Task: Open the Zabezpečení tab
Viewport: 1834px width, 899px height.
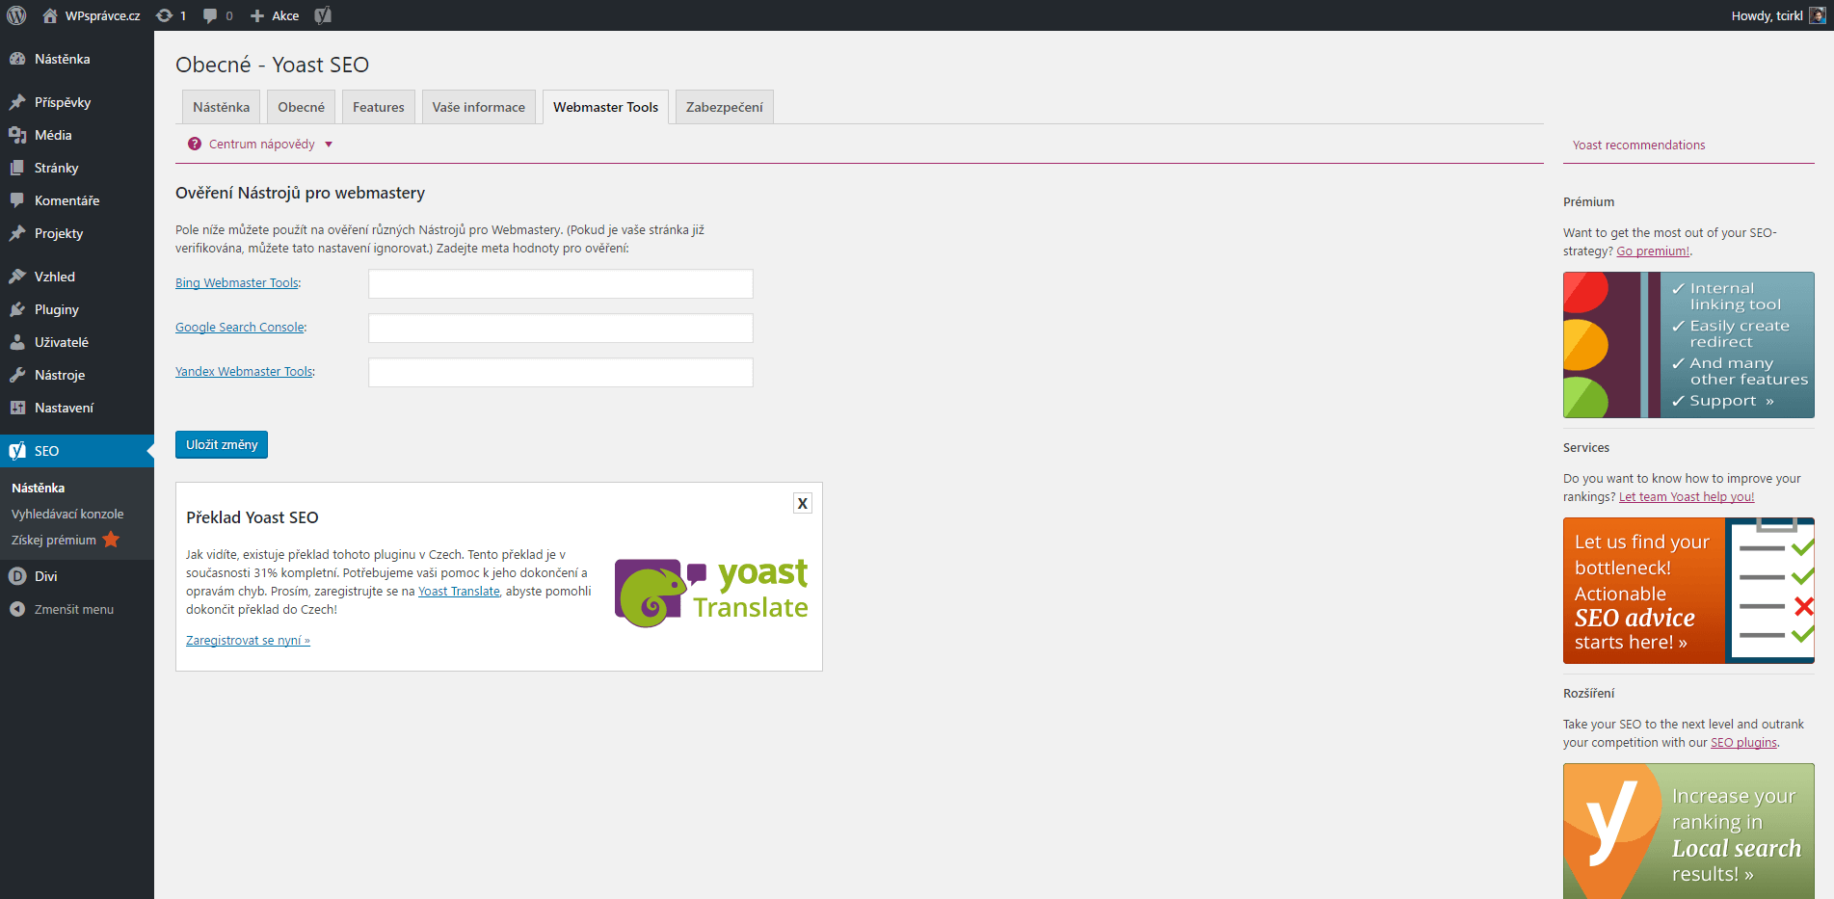Action: tap(725, 107)
